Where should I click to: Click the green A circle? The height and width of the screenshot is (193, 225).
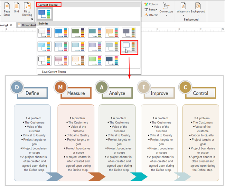pyautogui.click(x=102, y=87)
